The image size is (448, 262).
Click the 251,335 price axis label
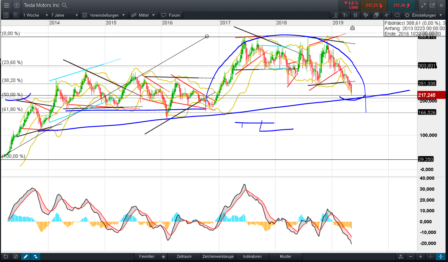coord(427,84)
